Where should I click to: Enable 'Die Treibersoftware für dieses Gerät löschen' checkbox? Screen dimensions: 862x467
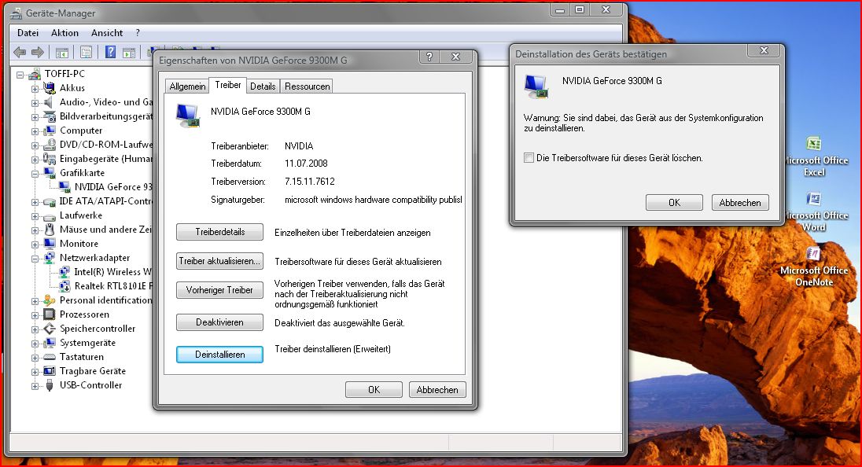pyautogui.click(x=529, y=158)
